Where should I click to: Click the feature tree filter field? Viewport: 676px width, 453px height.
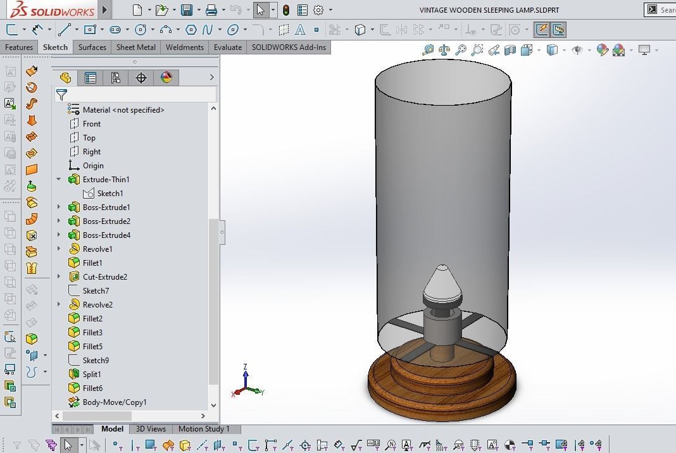(x=136, y=94)
